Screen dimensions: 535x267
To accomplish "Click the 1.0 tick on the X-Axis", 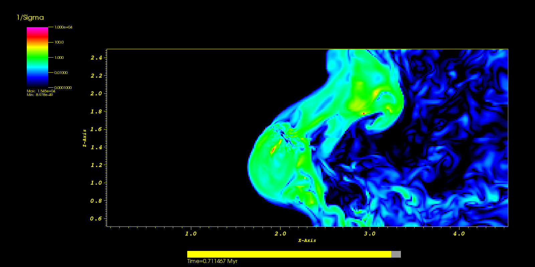I will pos(191,234).
